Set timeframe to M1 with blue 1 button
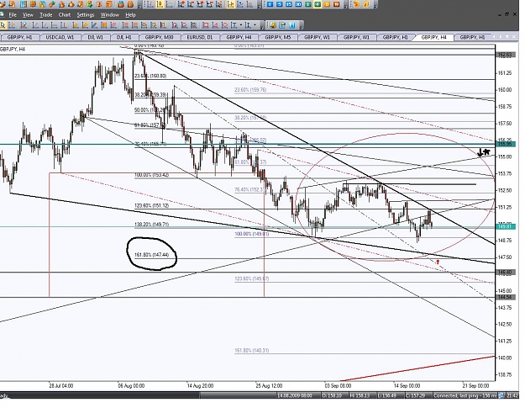This screenshot has width=525, height=408. click(270, 4)
